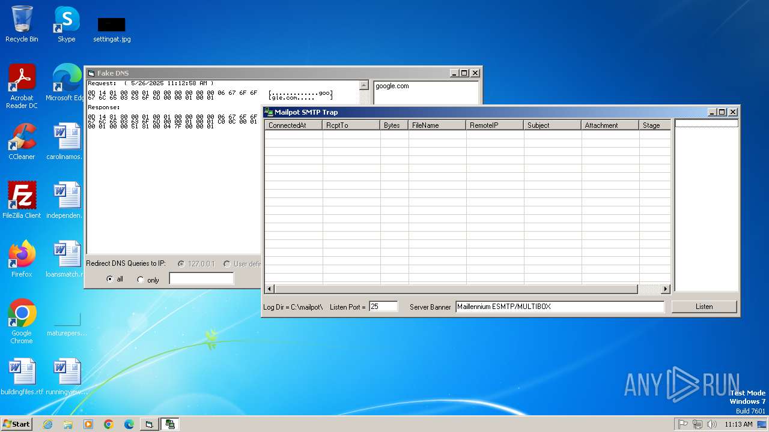Click the Bytes column header
The width and height of the screenshot is (769, 432).
395,125
